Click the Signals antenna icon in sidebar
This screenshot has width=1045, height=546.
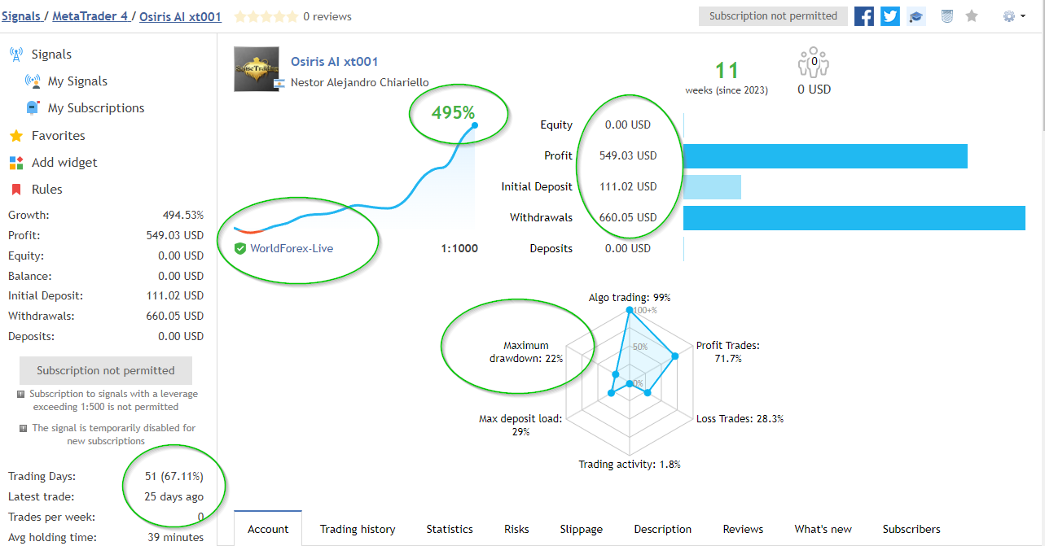point(16,55)
